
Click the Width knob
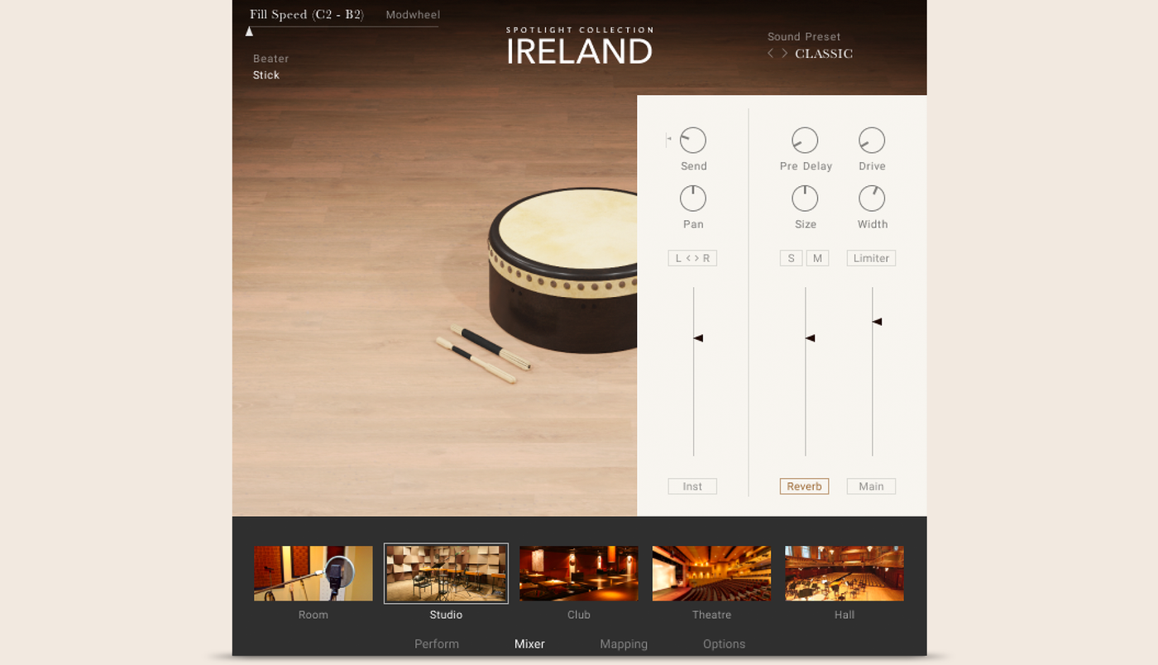(872, 199)
